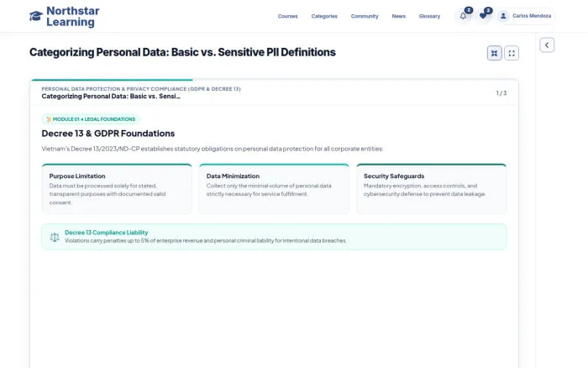This screenshot has height=368, width=588.
Task: Click the scales icon in compliance notice
Action: tap(55, 237)
